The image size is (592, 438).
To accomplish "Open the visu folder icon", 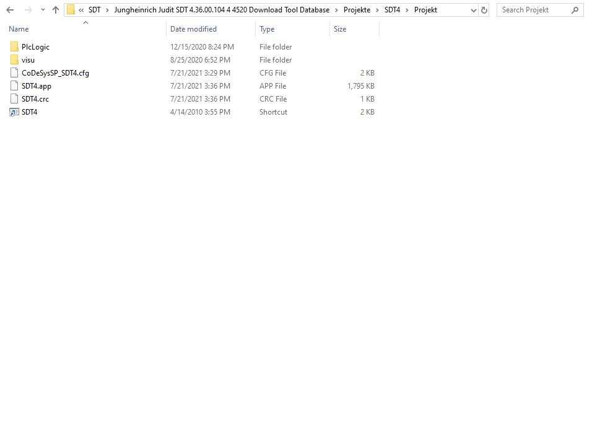I will point(14,59).
